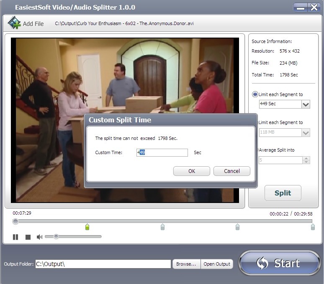Browse for an output folder

tap(186, 264)
